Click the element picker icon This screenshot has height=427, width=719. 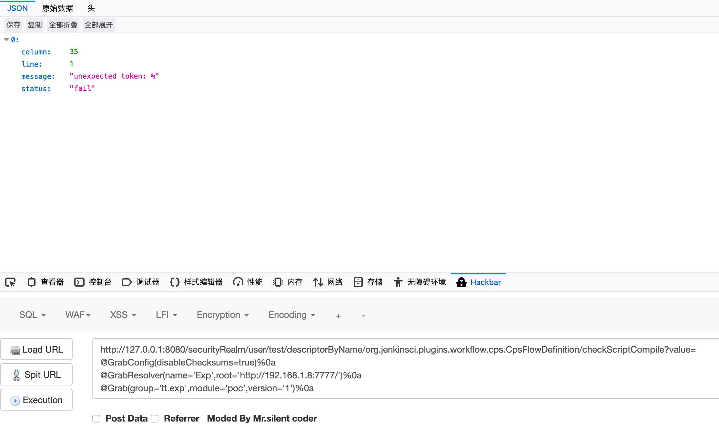point(10,282)
